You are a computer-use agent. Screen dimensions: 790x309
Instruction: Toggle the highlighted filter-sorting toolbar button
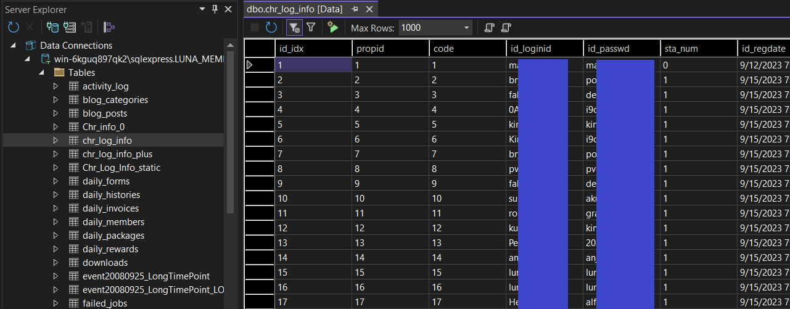[294, 27]
